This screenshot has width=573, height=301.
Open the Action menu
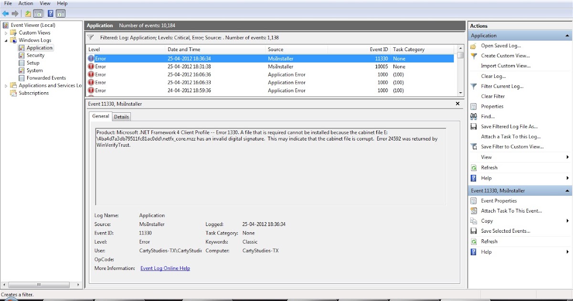point(26,3)
